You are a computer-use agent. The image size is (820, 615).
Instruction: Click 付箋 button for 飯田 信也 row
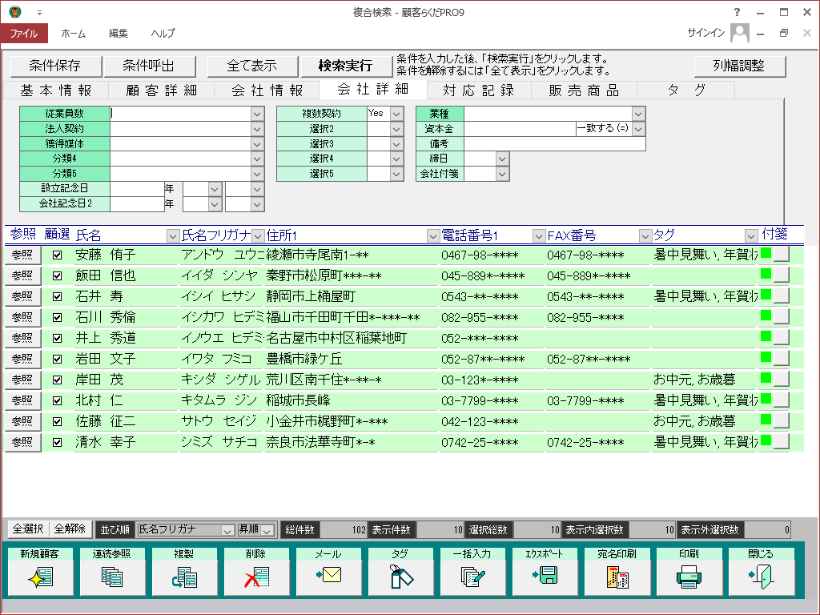pos(781,275)
